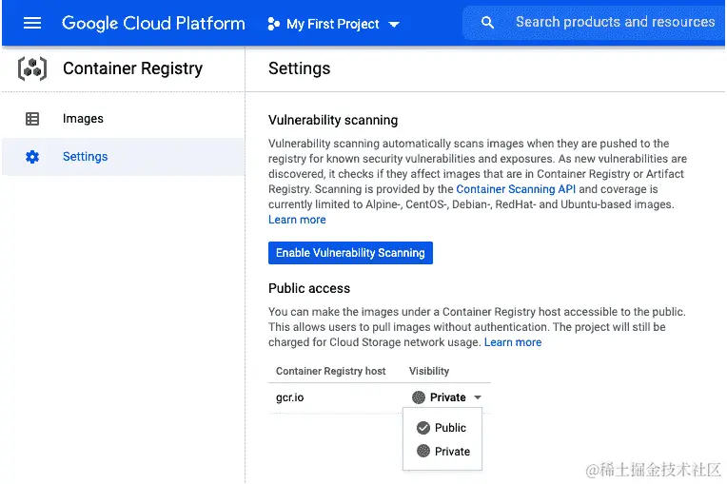Open the Settings menu item
727x484 pixels.
coord(86,157)
